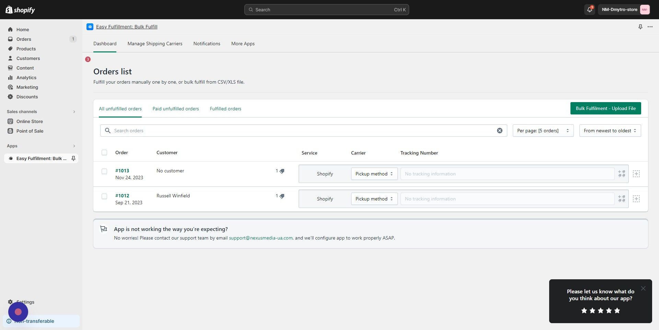Click the tag icon on order #1013
The image size is (659, 330).
coord(282,171)
